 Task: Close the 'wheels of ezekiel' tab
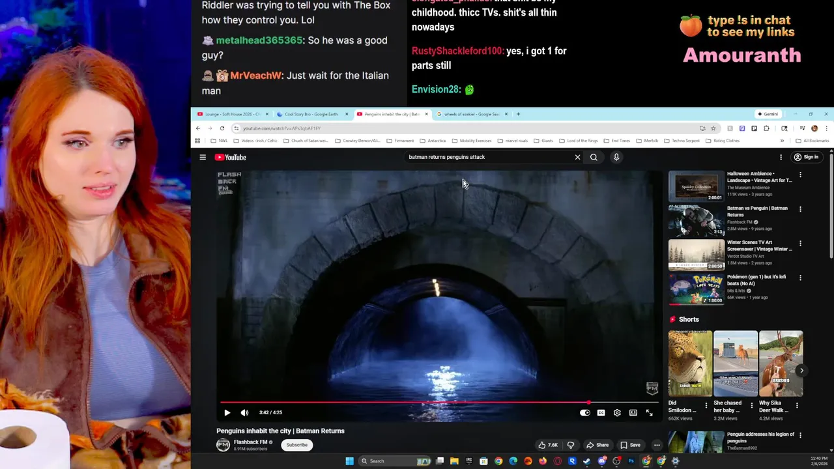pyautogui.click(x=506, y=114)
